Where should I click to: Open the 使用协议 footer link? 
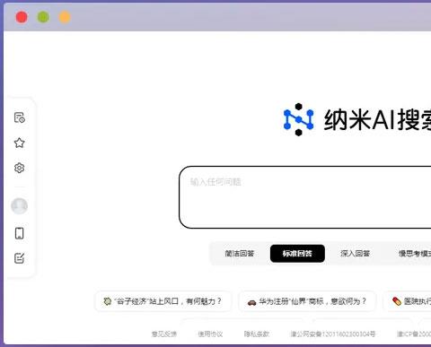[210, 334]
